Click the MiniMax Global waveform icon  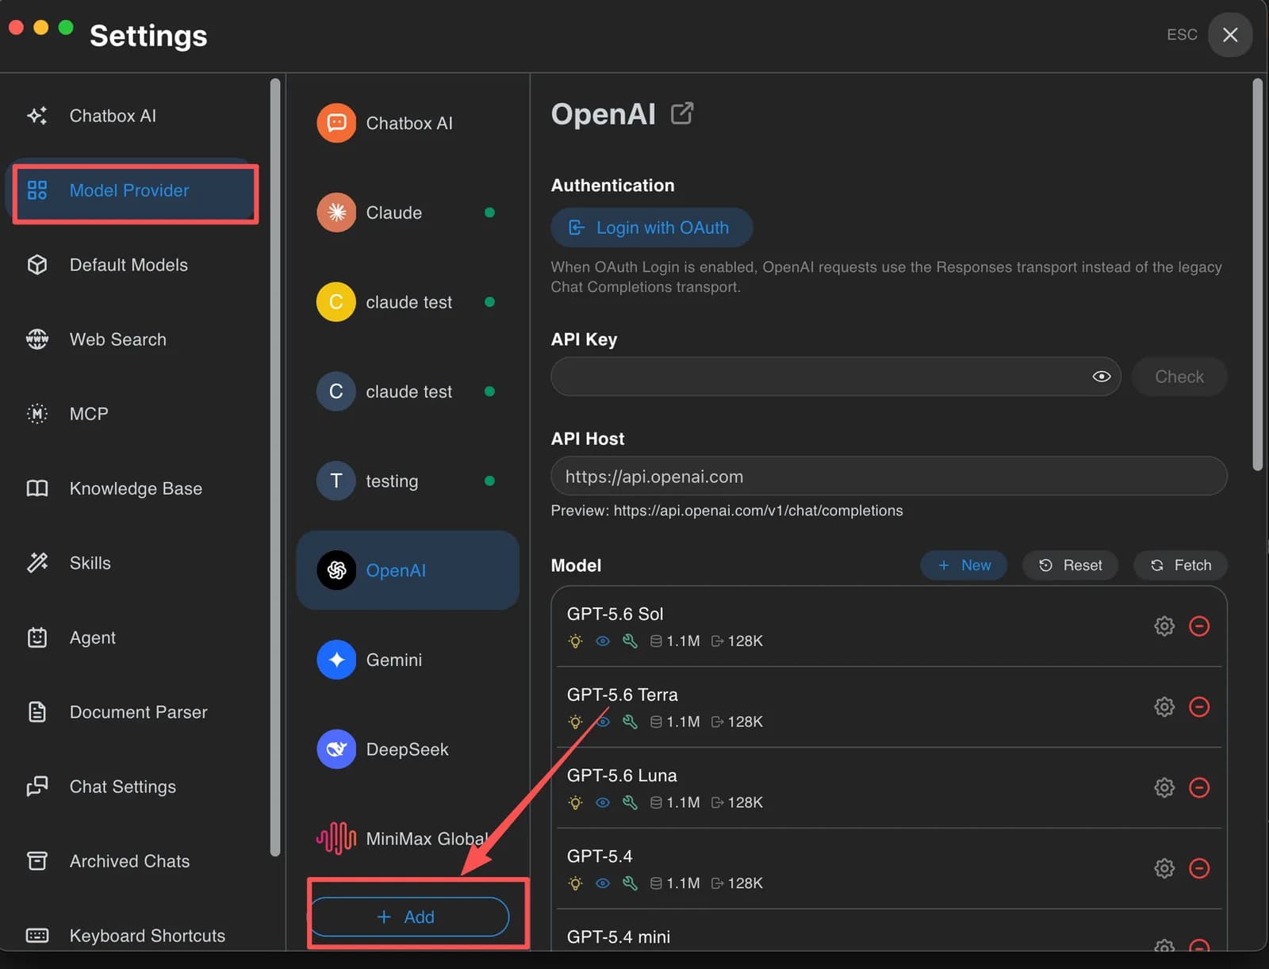click(x=336, y=838)
